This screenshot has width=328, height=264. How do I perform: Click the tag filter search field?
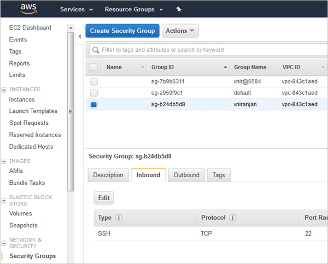tap(208, 50)
